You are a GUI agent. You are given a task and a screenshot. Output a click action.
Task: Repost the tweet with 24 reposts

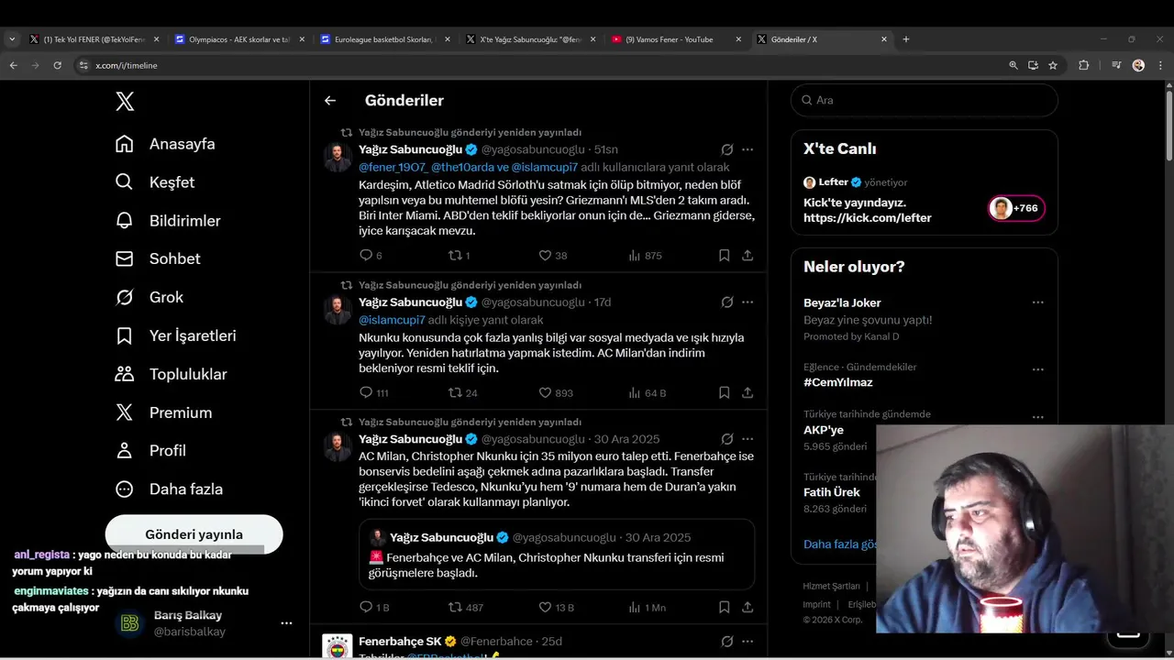(x=462, y=392)
